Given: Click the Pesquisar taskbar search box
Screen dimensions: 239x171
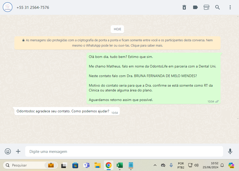Looking at the screenshot, I should [30, 165].
